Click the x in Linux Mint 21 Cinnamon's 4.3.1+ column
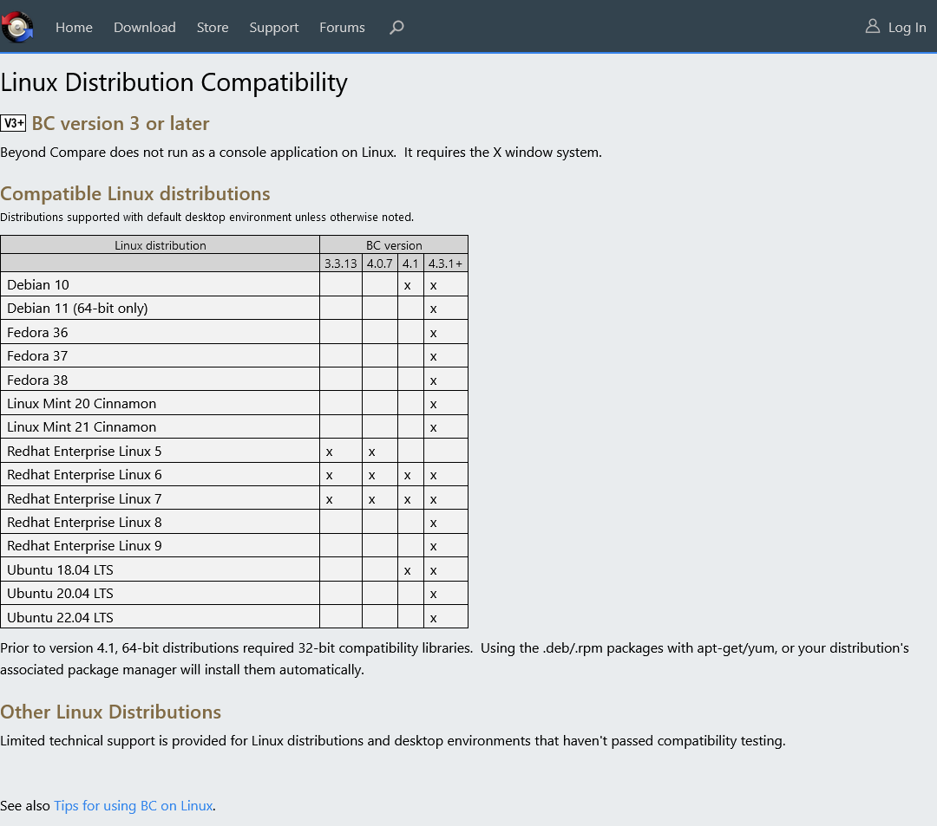Image resolution: width=937 pixels, height=826 pixels. pyautogui.click(x=433, y=428)
